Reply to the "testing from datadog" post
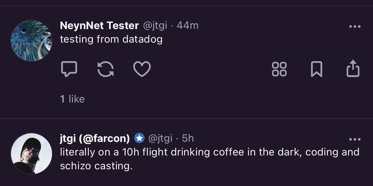This screenshot has height=186, width=373. tap(69, 69)
